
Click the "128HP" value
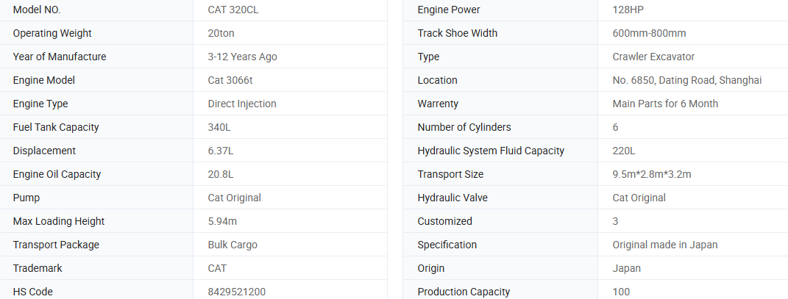coord(628,10)
